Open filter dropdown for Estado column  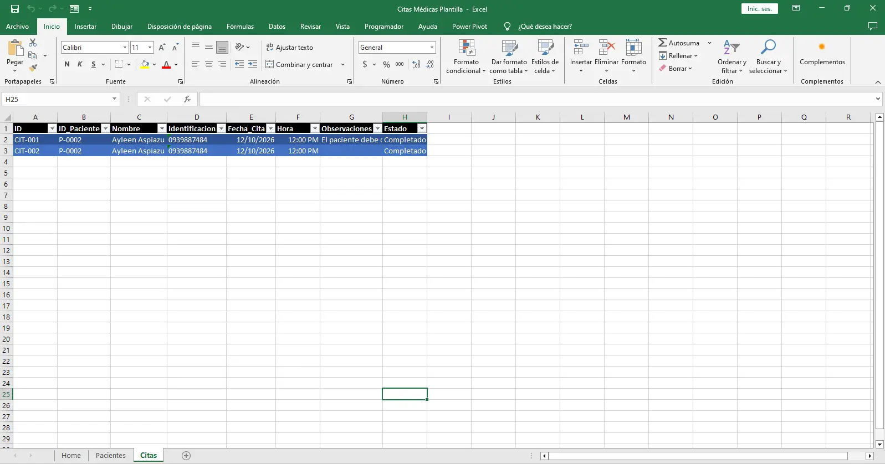422,128
